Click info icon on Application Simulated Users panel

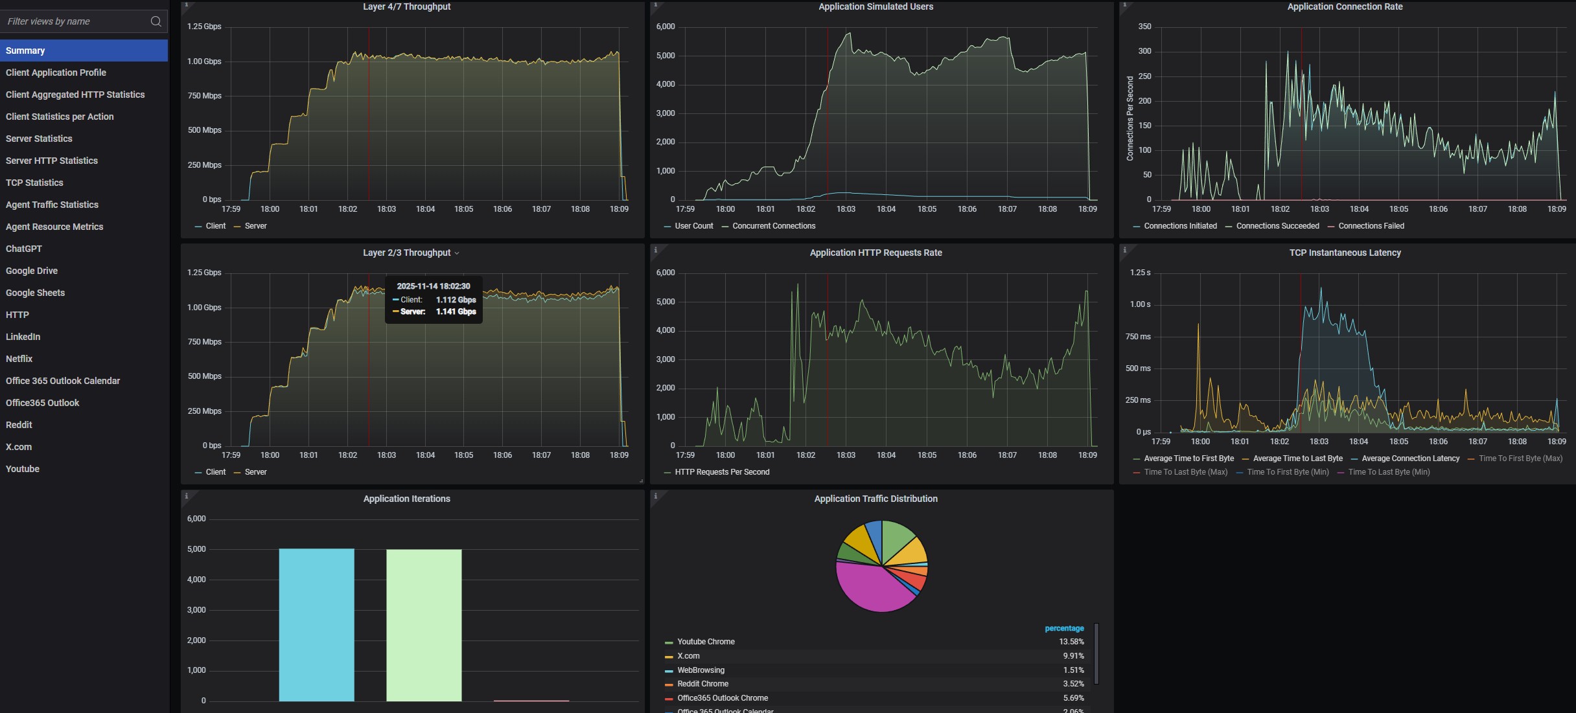point(655,5)
